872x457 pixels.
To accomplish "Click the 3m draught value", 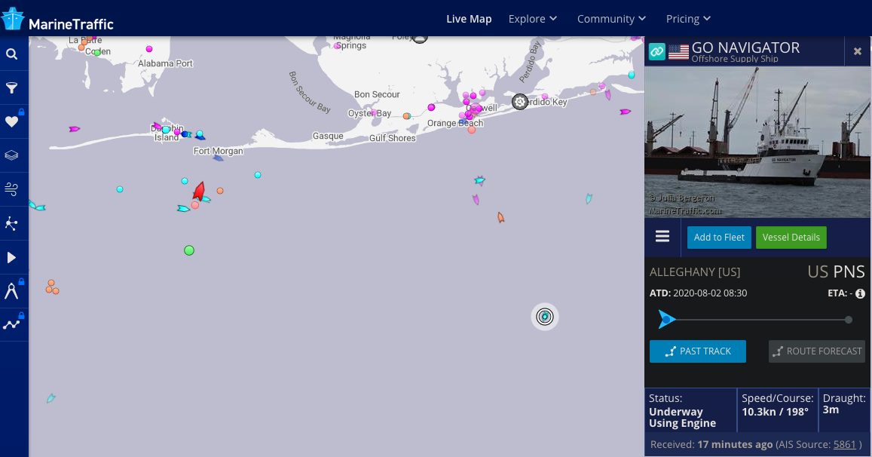I will tap(831, 409).
